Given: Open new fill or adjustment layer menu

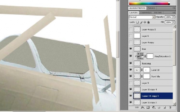Looking at the screenshot, I should pyautogui.click(x=154, y=108).
